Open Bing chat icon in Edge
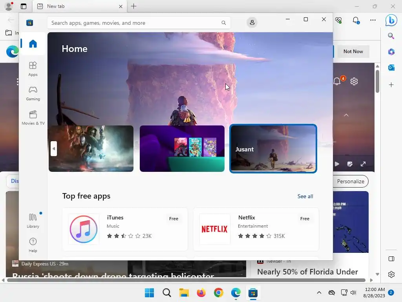Image resolution: width=402 pixels, height=302 pixels. click(391, 20)
